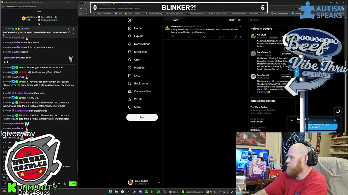Open the kick.com/jotanflores link in chat
The height and width of the screenshot is (195, 348).
pyautogui.click(x=55, y=119)
